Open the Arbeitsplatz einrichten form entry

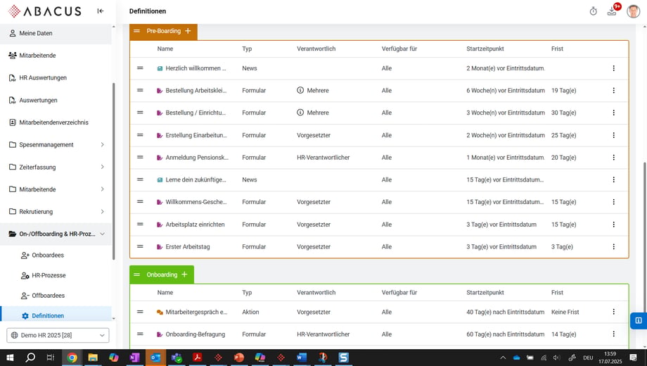pyautogui.click(x=196, y=225)
